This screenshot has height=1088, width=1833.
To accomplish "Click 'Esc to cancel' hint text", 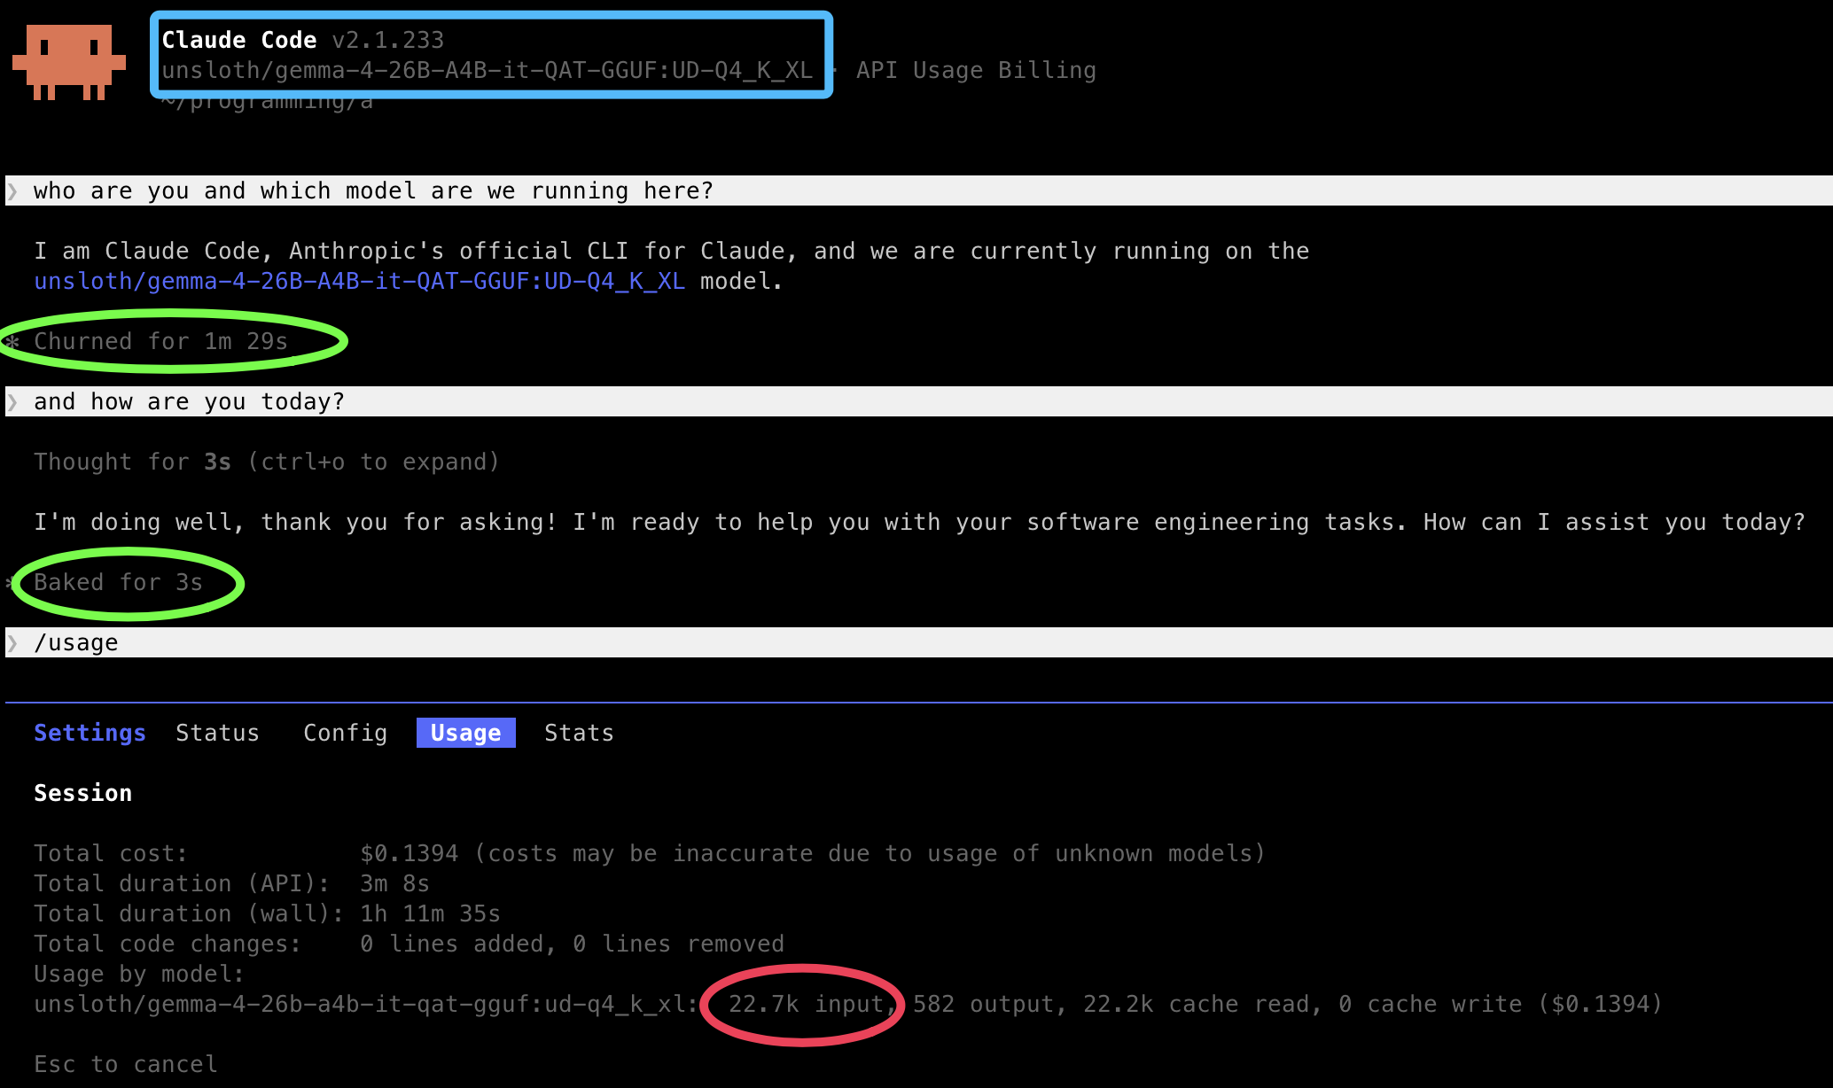I will pos(125,1064).
